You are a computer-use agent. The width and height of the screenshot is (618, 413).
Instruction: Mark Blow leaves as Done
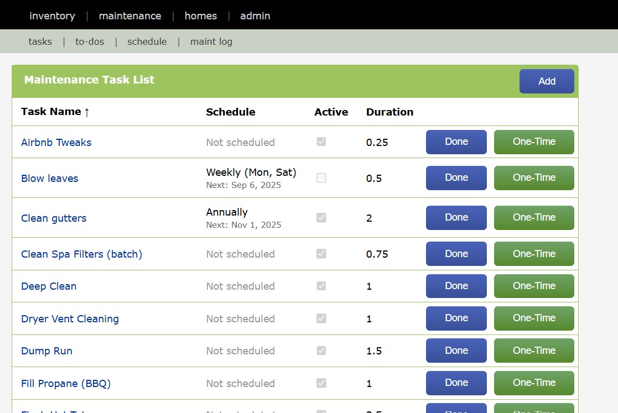point(456,177)
